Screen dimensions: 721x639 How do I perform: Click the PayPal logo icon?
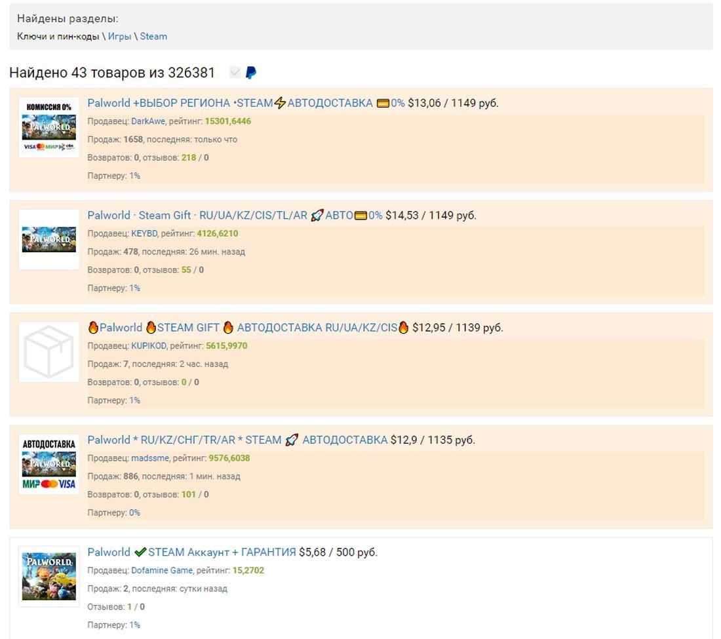coord(251,73)
